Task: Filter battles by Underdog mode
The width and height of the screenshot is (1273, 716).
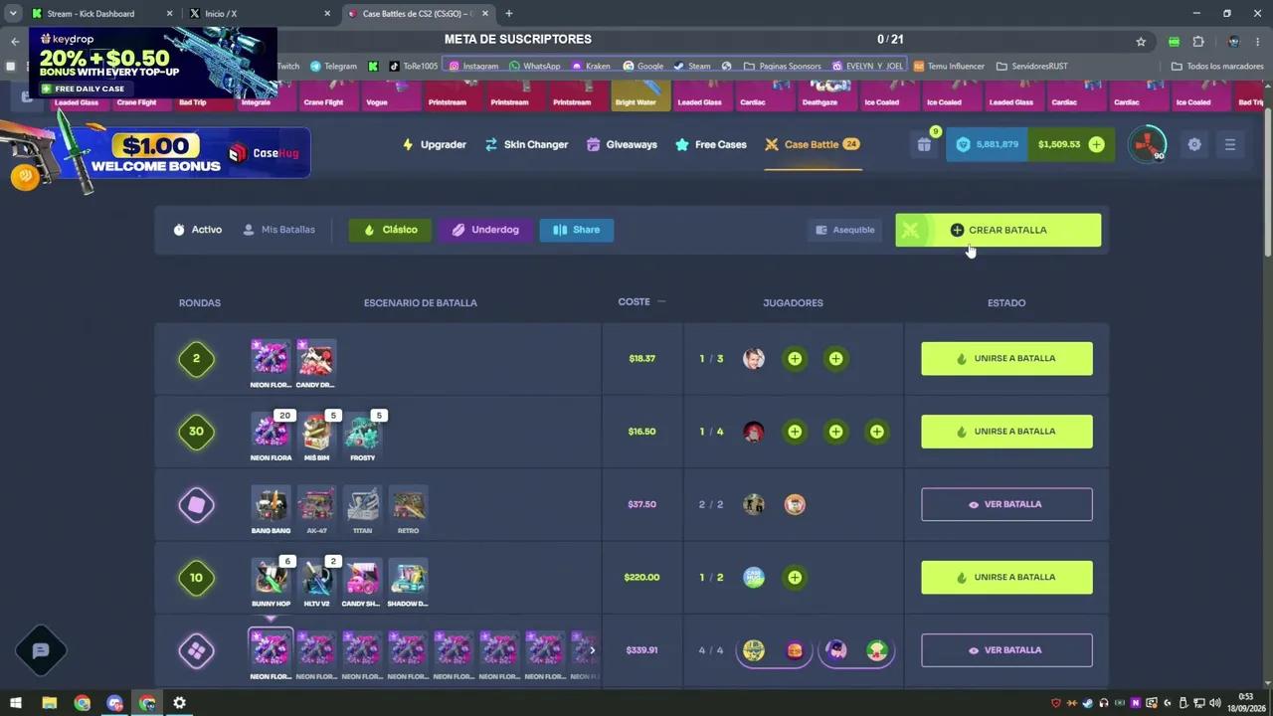Action: point(485,230)
